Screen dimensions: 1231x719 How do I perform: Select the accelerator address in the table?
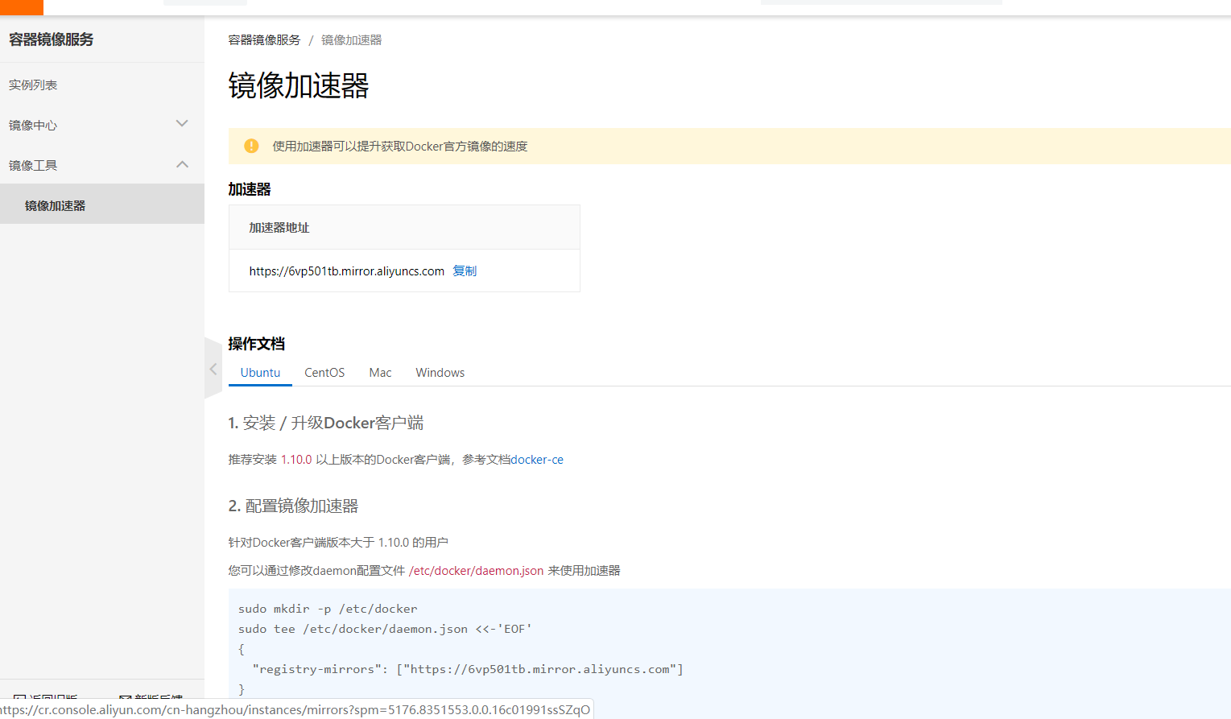(x=345, y=271)
